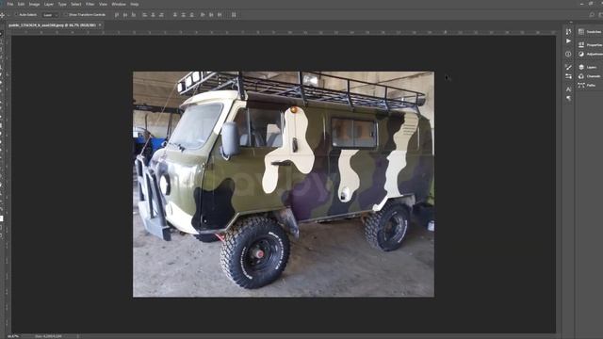603x339 pixels.
Task: Distribute right edges of layers
Action: pyautogui.click(x=220, y=15)
